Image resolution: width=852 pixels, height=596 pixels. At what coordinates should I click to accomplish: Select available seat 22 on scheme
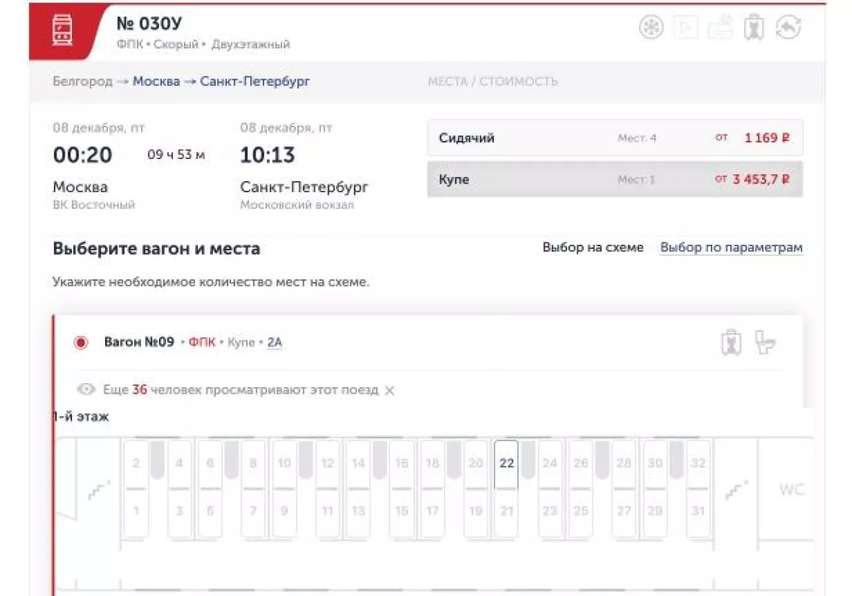coord(507,464)
